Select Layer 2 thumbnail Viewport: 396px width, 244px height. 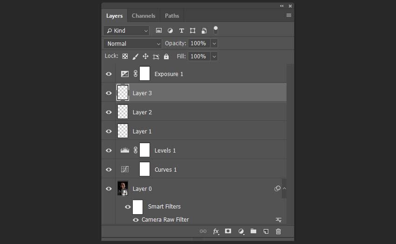point(123,112)
